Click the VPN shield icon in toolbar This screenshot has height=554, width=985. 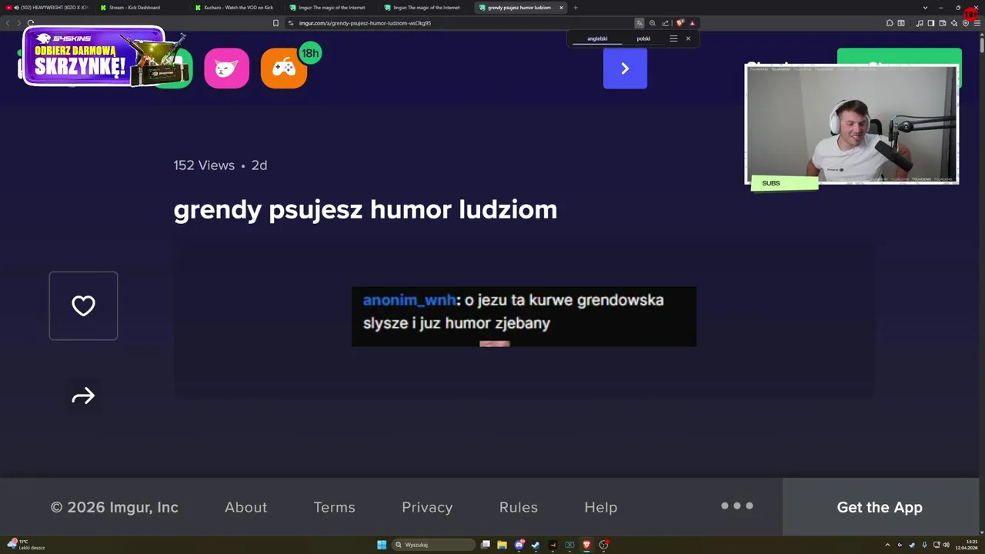[966, 23]
